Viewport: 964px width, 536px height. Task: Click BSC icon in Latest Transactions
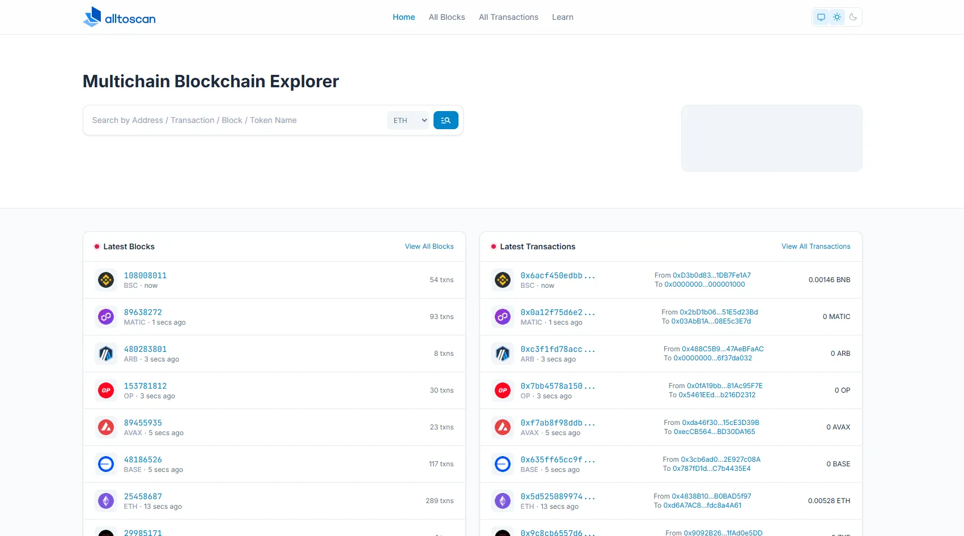pos(503,280)
